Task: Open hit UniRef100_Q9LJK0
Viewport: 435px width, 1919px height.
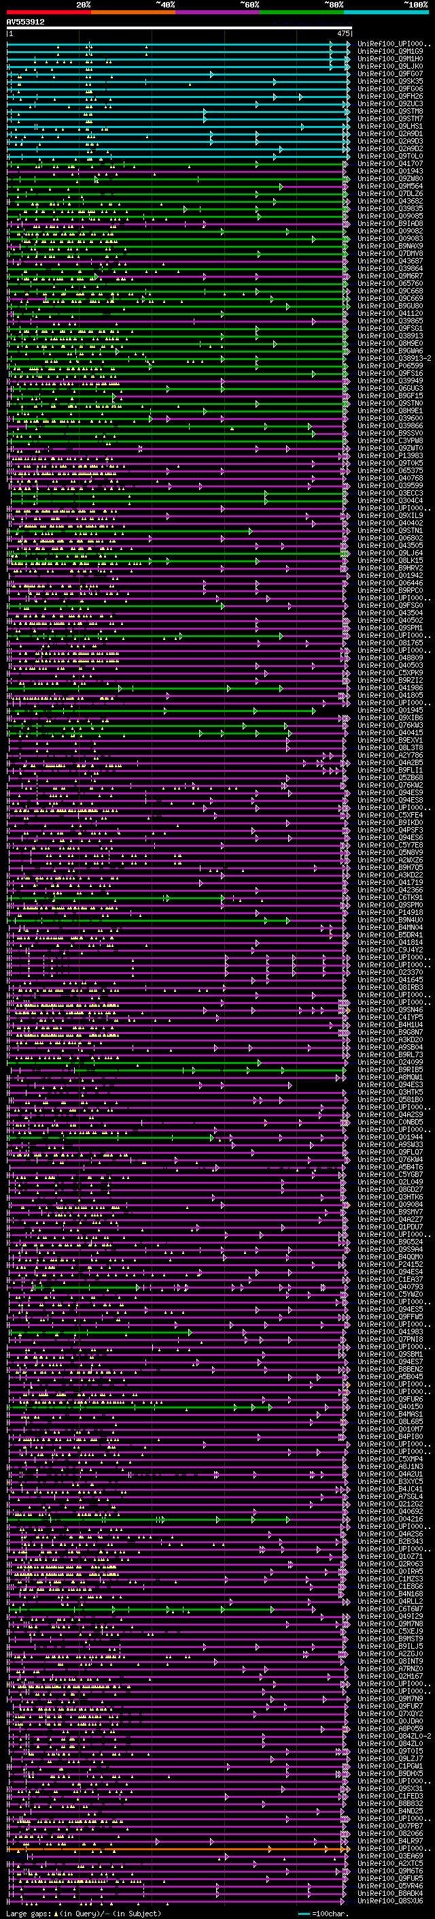Action: [390, 66]
